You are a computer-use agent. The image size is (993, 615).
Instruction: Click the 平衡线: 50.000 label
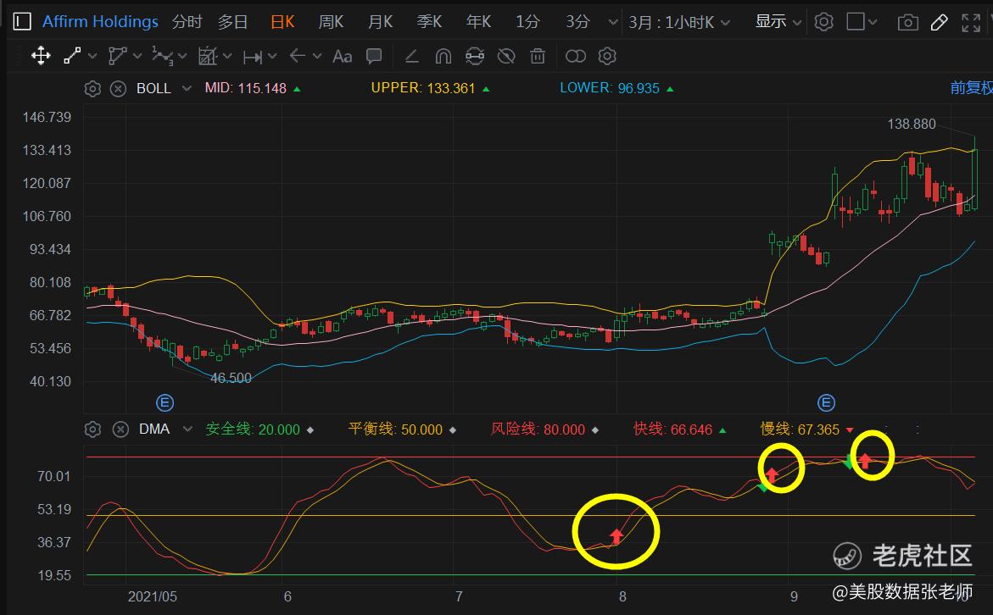pos(395,429)
